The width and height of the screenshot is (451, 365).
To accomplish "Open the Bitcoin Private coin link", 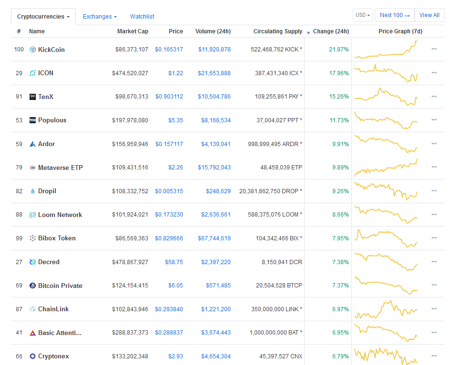I will (60, 286).
